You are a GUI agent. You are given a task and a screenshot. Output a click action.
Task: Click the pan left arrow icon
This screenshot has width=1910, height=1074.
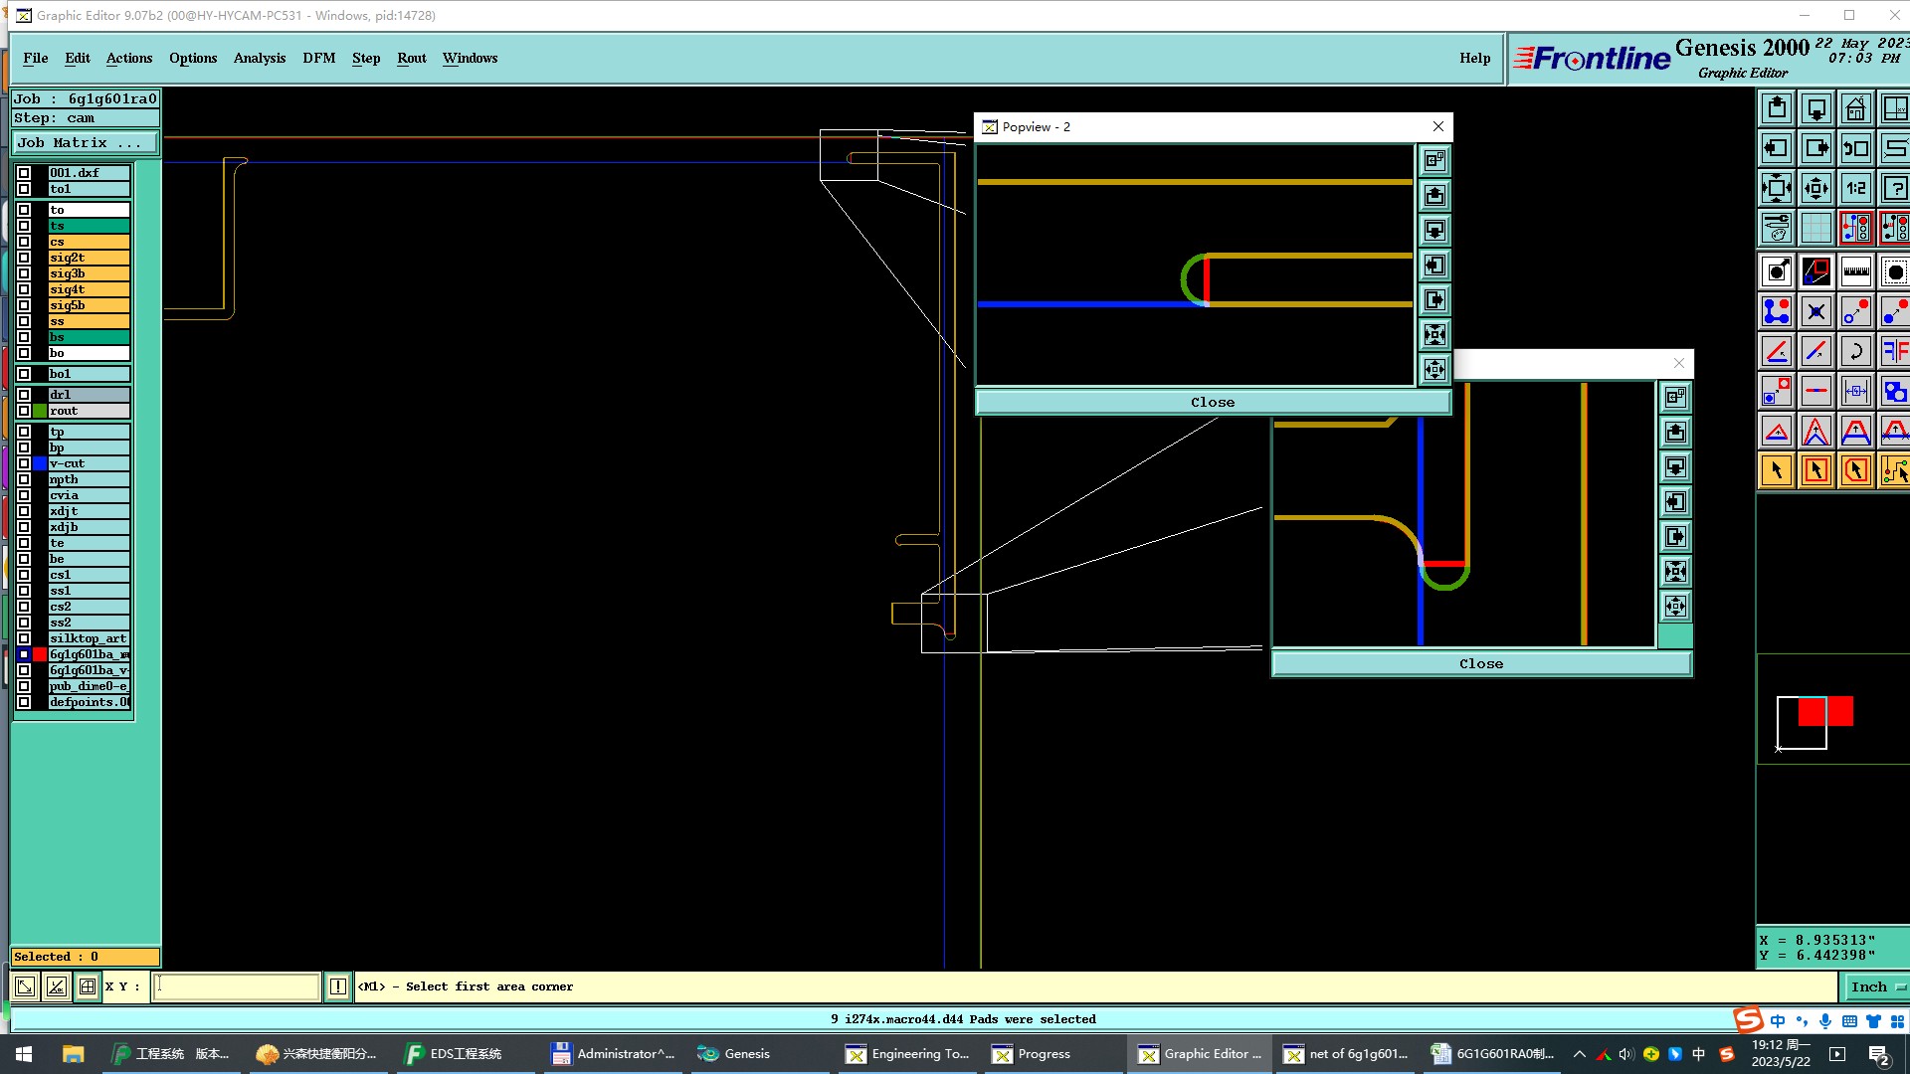pyautogui.click(x=1776, y=148)
